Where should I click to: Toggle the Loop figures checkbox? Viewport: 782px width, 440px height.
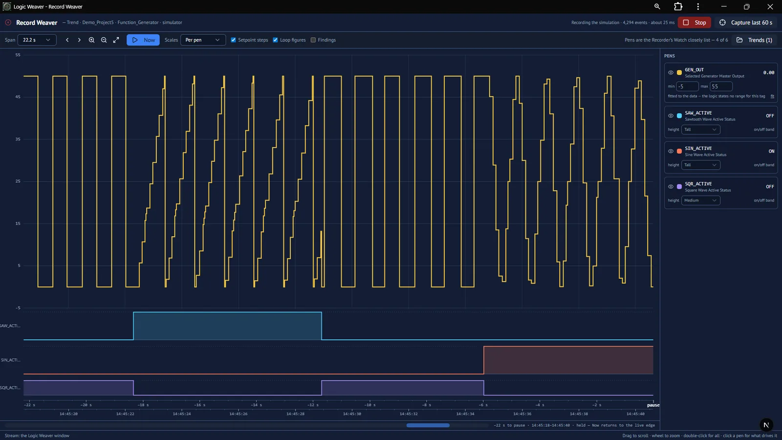pyautogui.click(x=275, y=40)
